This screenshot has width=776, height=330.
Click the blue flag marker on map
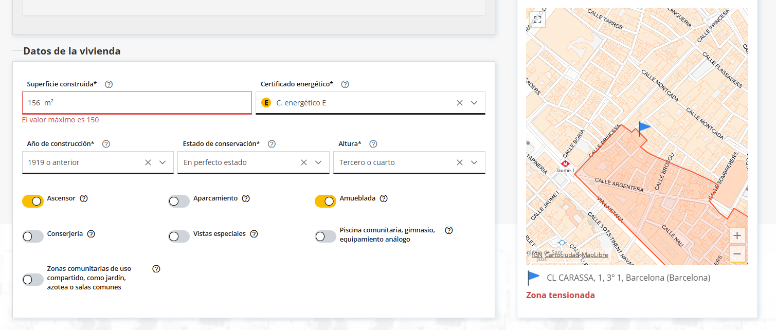[643, 127]
